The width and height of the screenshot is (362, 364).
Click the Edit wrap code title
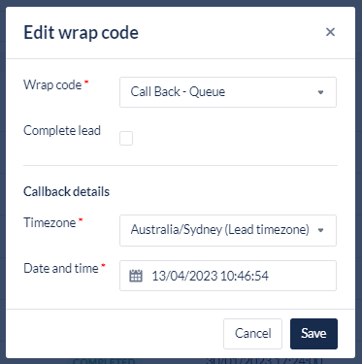pos(81,33)
